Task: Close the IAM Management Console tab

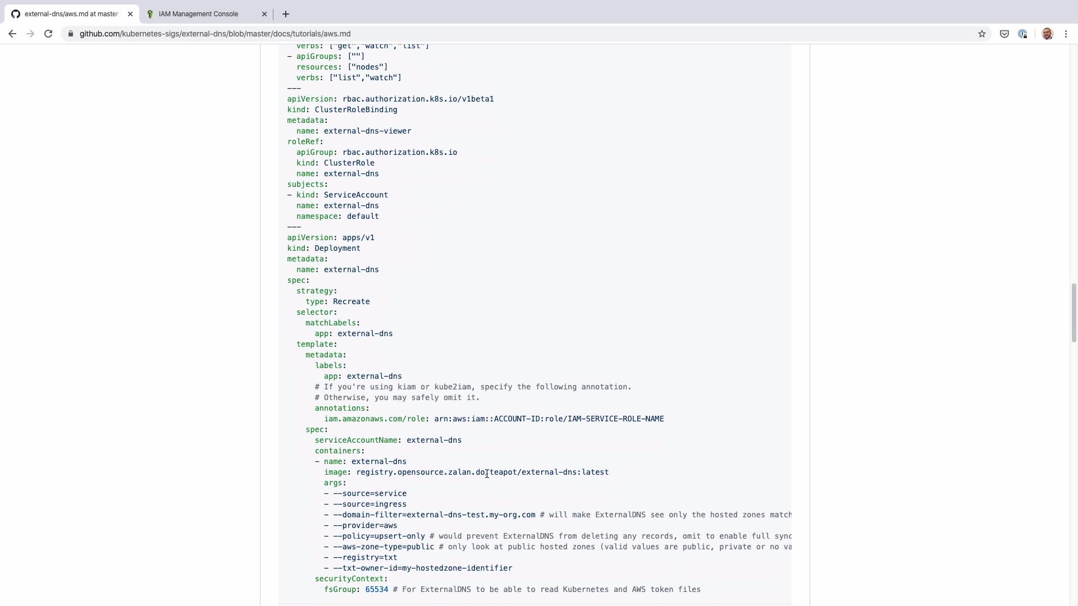Action: tap(264, 14)
